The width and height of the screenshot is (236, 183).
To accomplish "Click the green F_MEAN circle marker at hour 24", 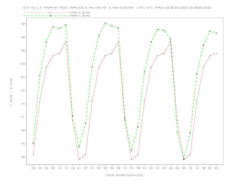I will [x=86, y=123].
